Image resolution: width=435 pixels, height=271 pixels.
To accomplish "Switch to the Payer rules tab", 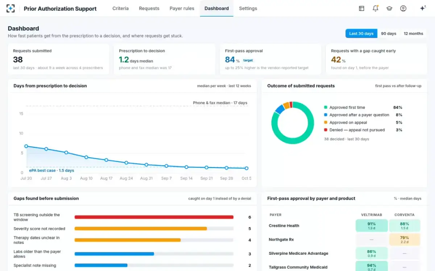I will click(x=182, y=8).
